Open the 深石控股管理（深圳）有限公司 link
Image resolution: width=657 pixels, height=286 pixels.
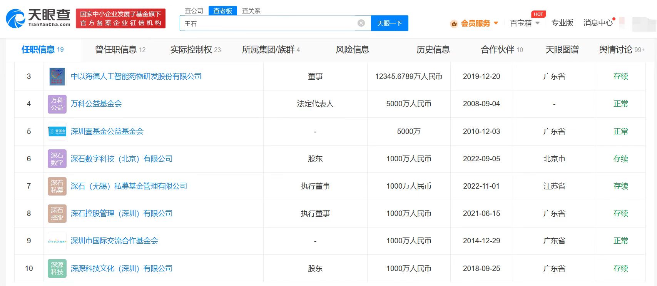[x=121, y=213]
